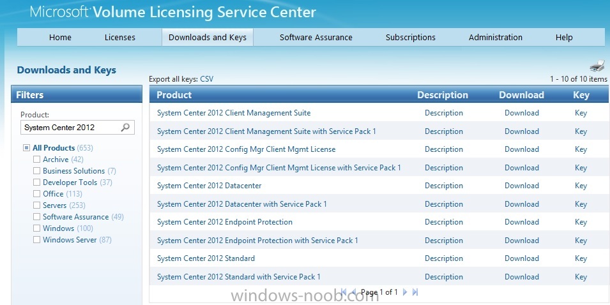Check the Archive filter box

pos(36,160)
